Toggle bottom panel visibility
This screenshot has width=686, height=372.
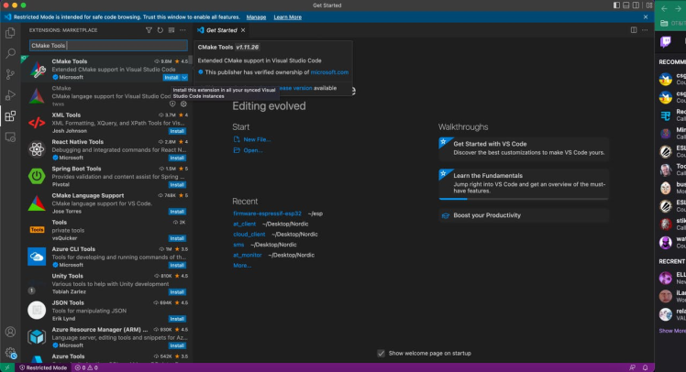[626, 5]
